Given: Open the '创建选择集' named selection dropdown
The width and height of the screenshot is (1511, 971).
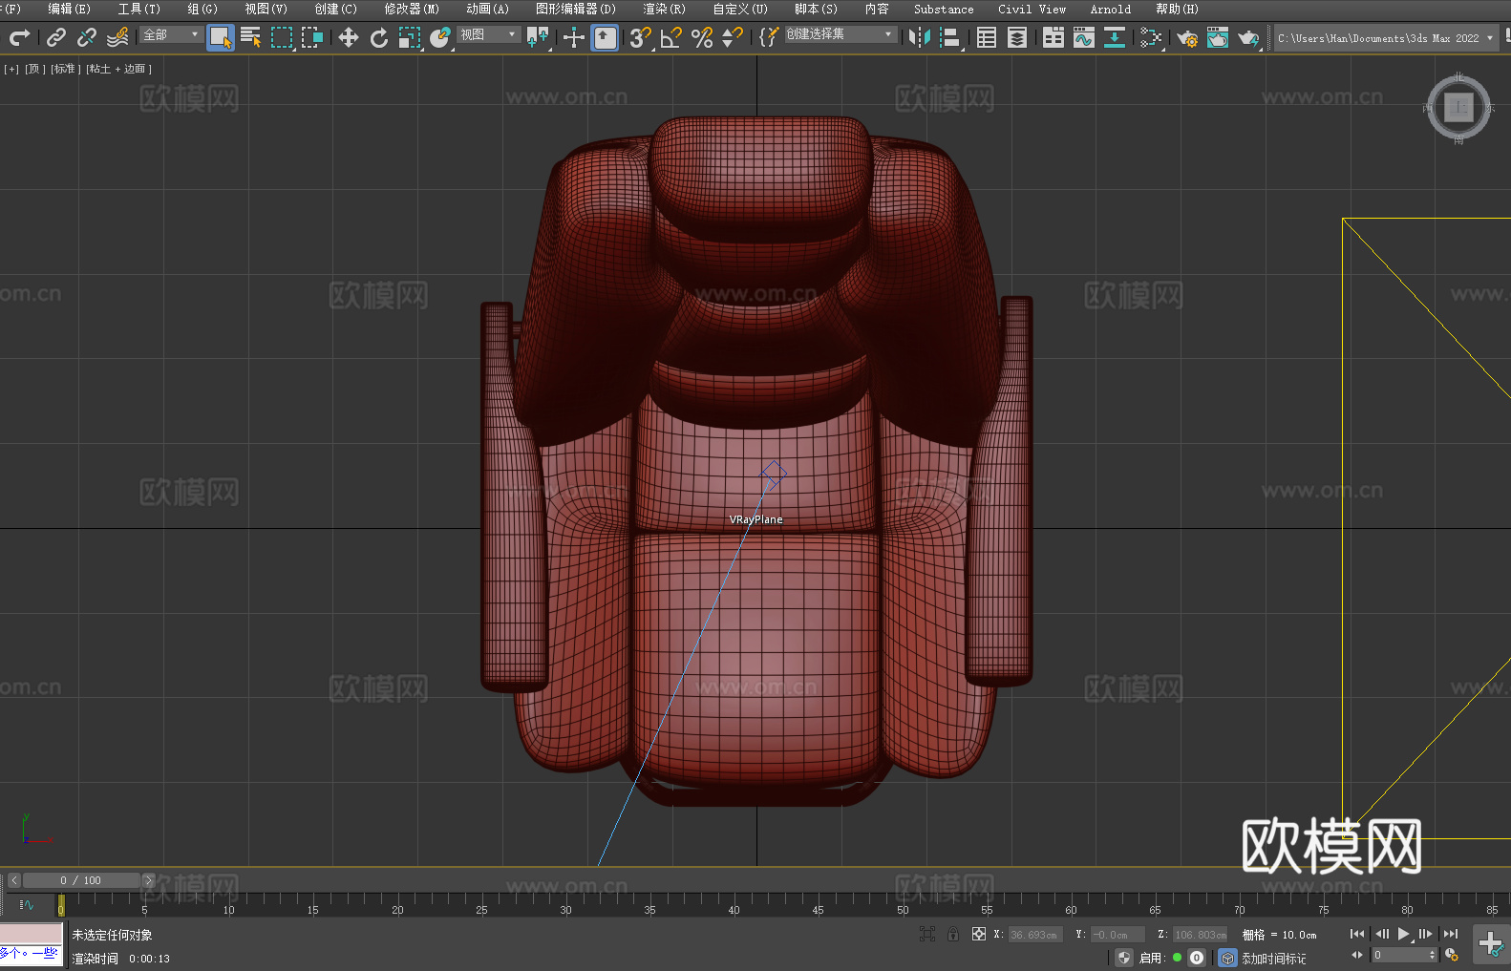Looking at the screenshot, I should [x=840, y=34].
